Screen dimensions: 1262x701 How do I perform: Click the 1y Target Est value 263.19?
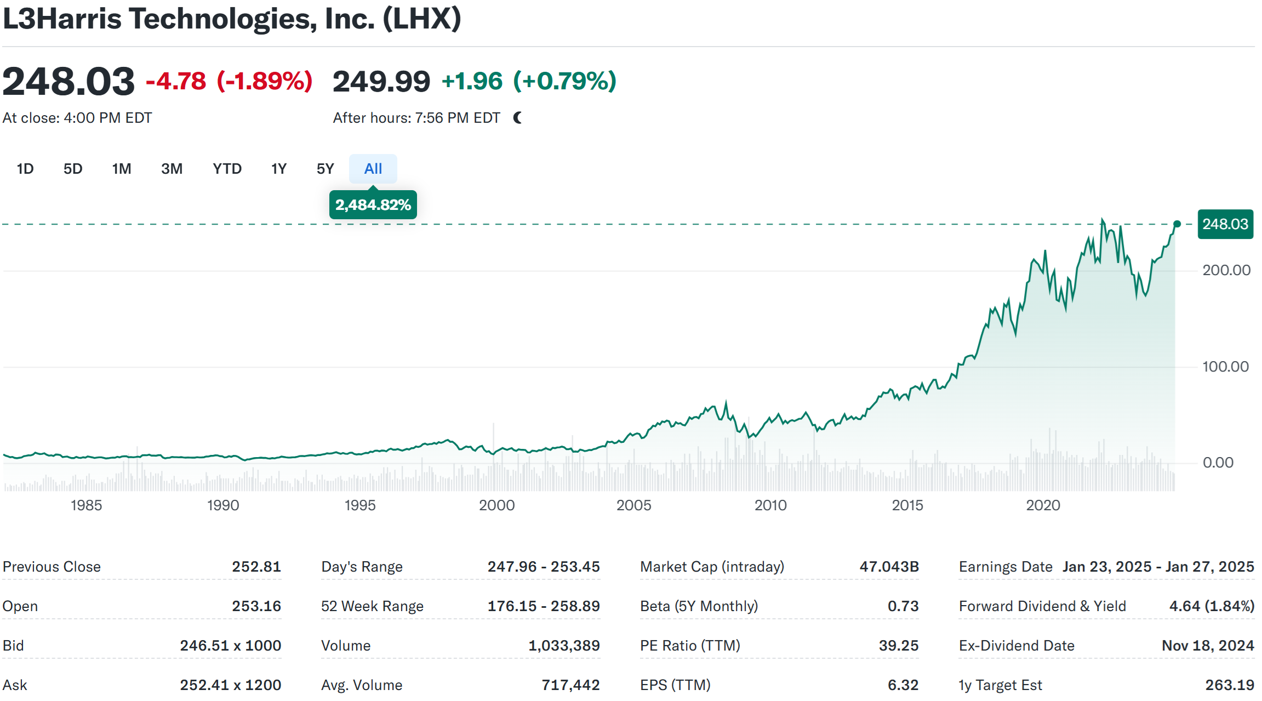pyautogui.click(x=1230, y=685)
